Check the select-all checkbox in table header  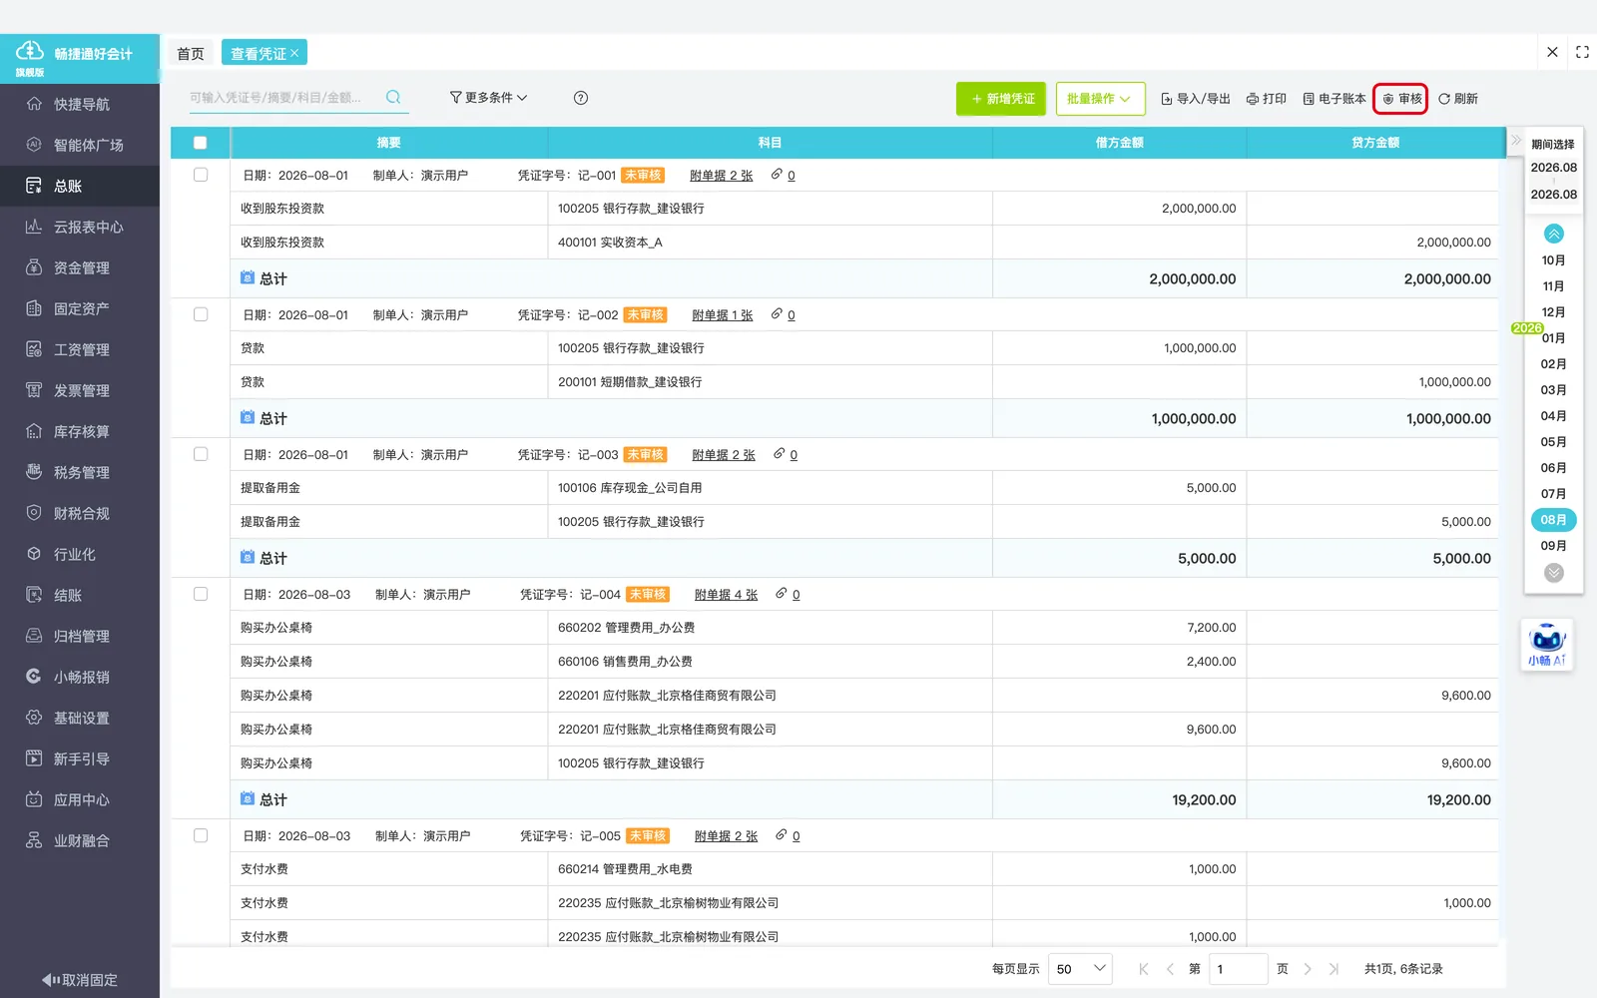pos(201,143)
